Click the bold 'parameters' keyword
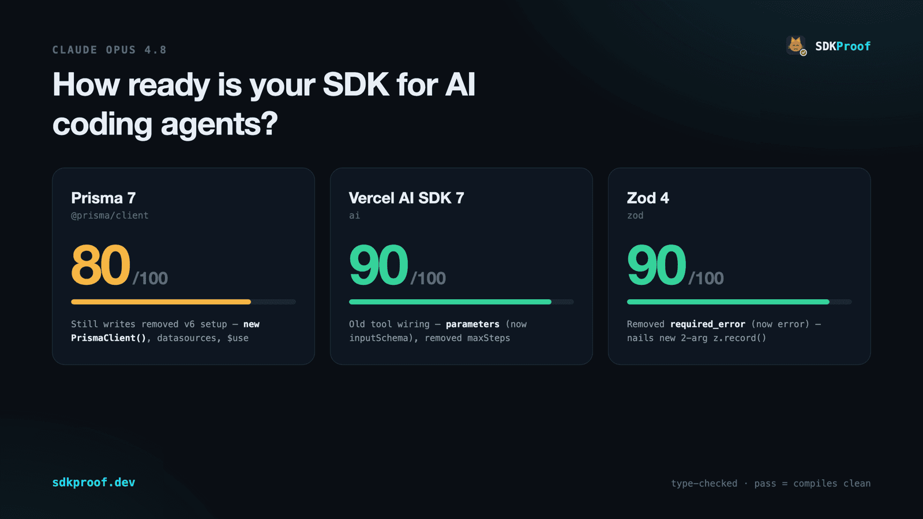Viewport: 923px width, 519px height. [472, 324]
